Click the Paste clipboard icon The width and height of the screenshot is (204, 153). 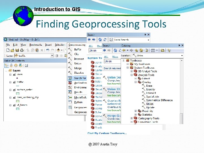point(37,50)
